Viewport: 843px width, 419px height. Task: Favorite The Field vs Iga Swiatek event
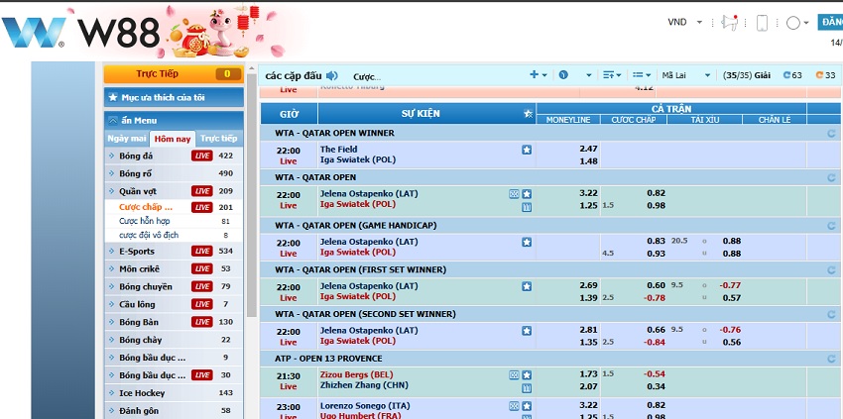click(x=527, y=150)
